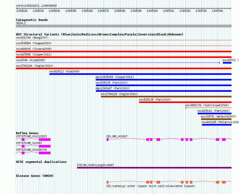
Task: Click the DGV Structural Variants track title
Action: tap(100, 34)
